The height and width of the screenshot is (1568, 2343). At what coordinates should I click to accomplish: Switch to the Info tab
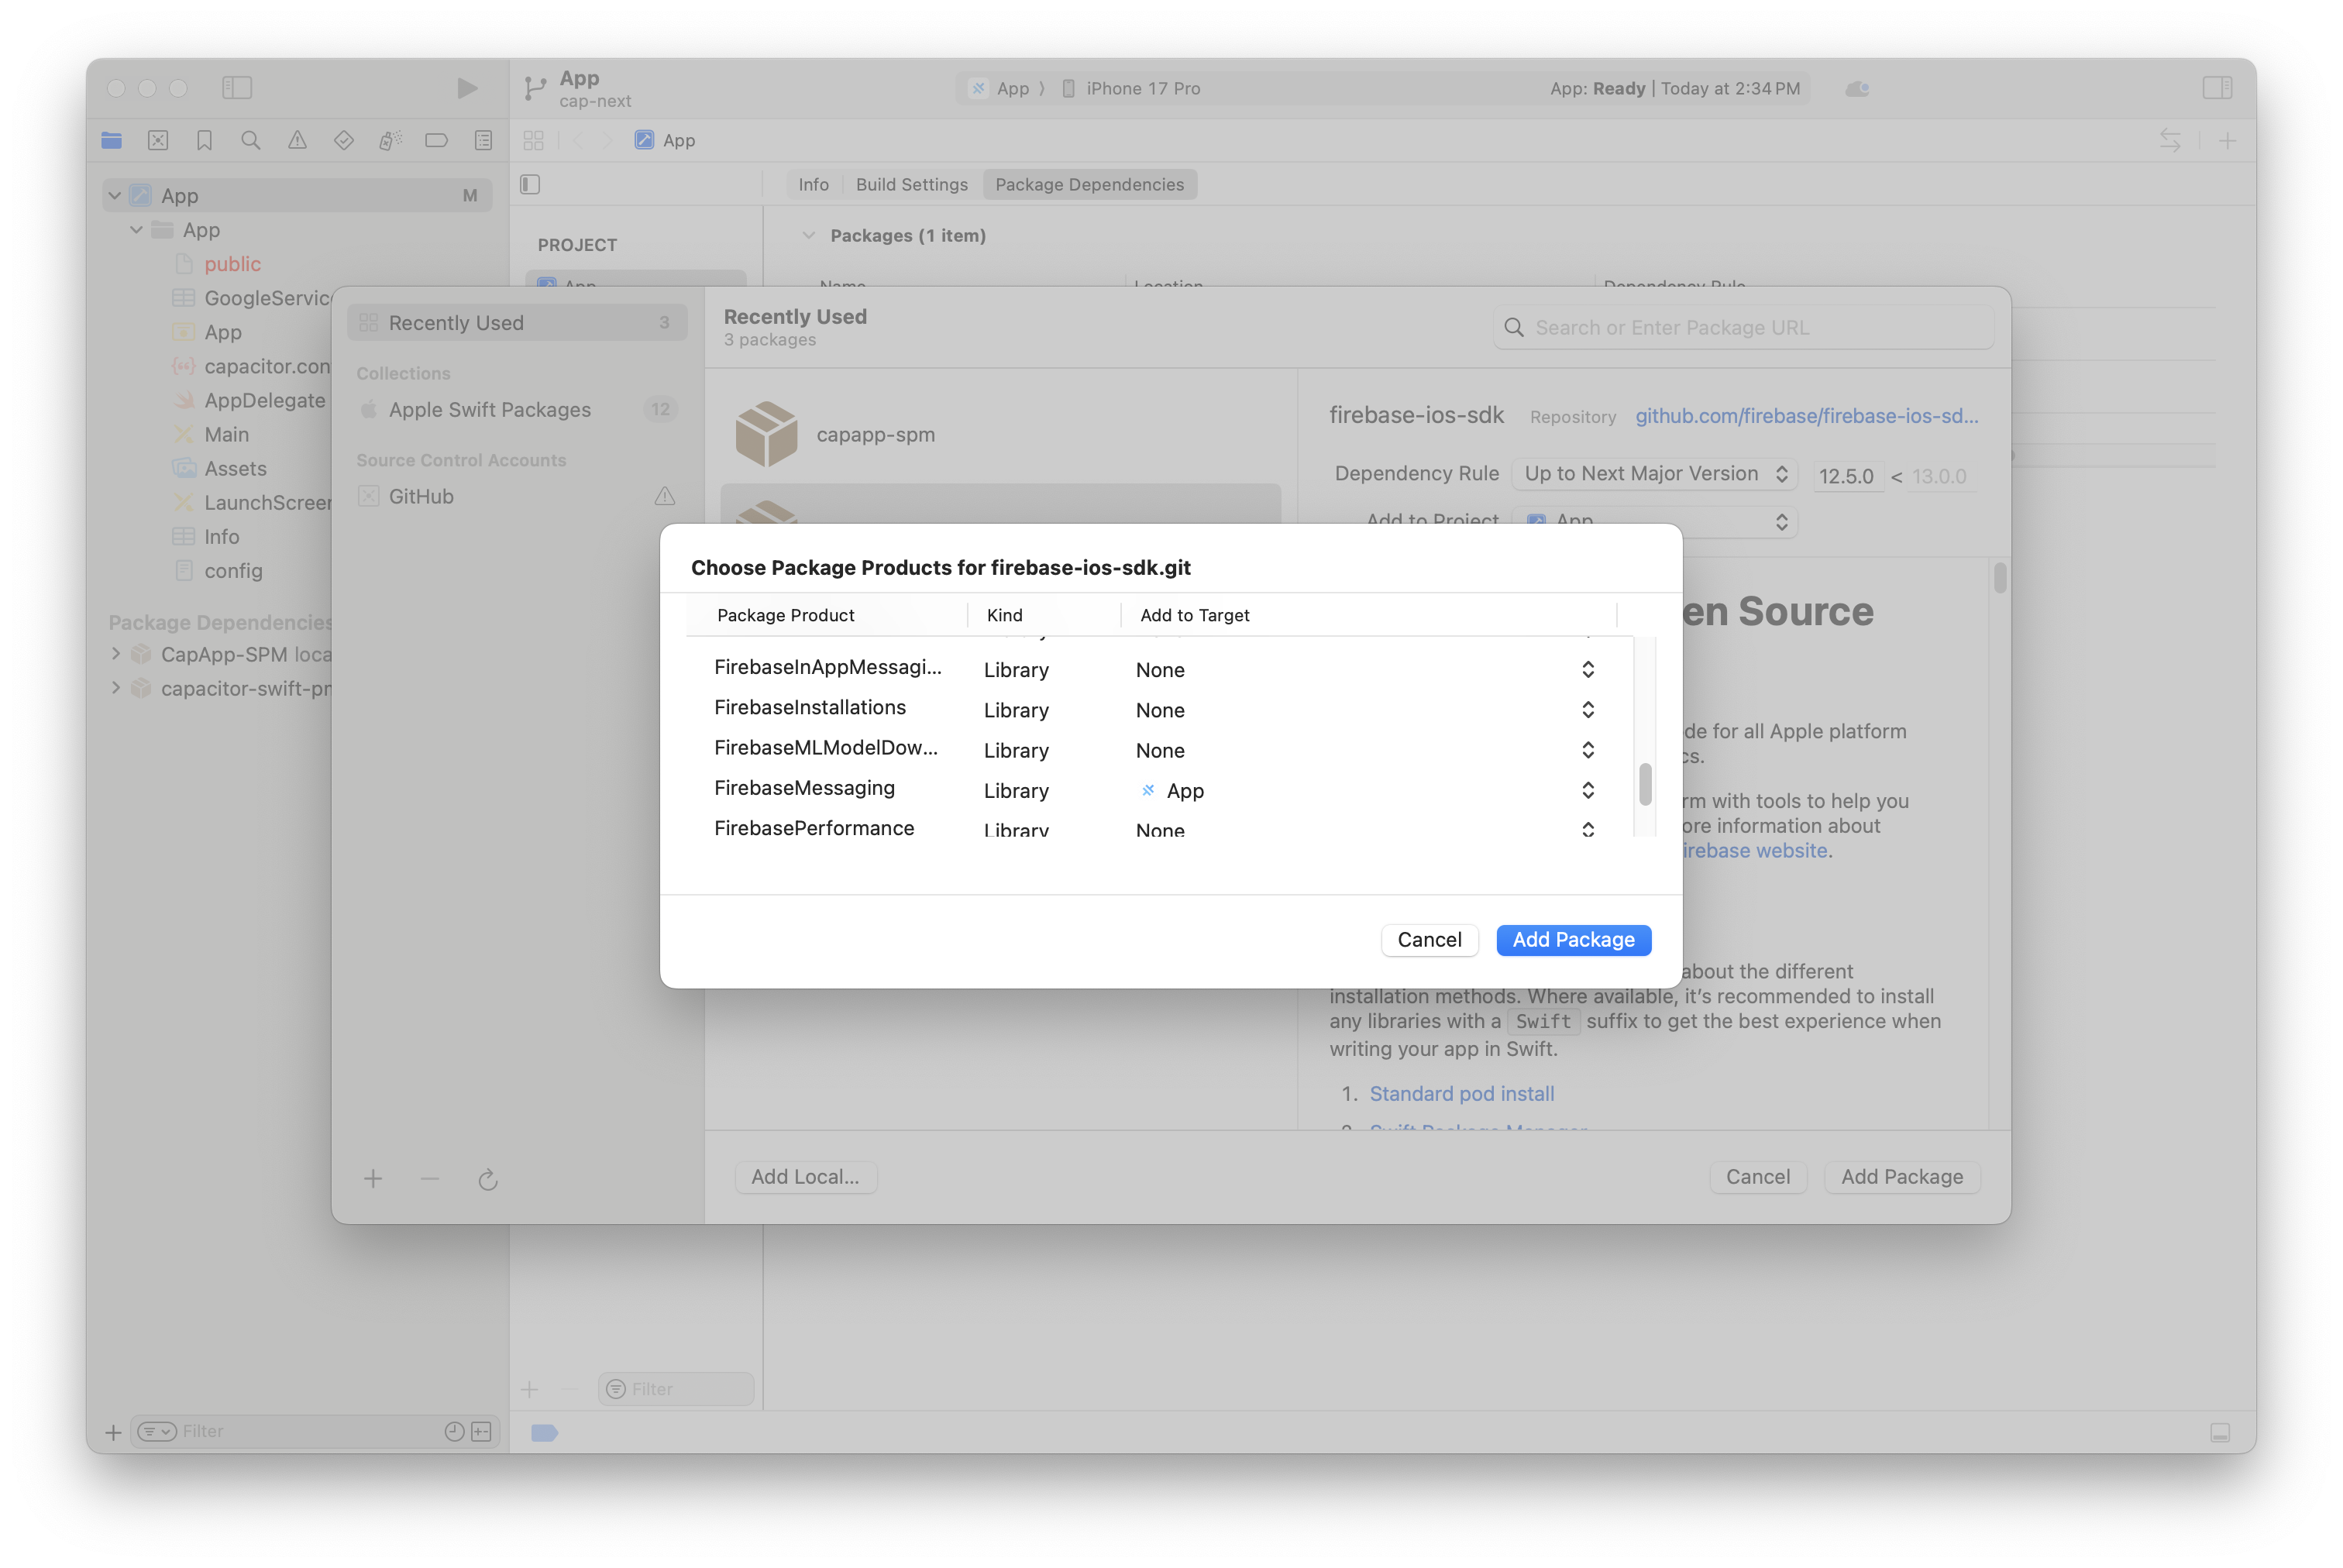coord(813,184)
